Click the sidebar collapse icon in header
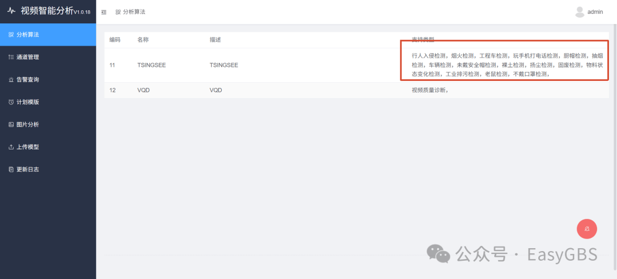This screenshot has height=279, width=617. [104, 12]
